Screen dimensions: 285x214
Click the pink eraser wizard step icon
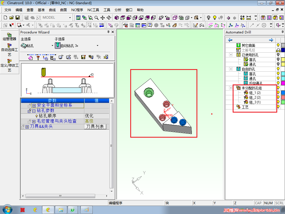point(31,57)
